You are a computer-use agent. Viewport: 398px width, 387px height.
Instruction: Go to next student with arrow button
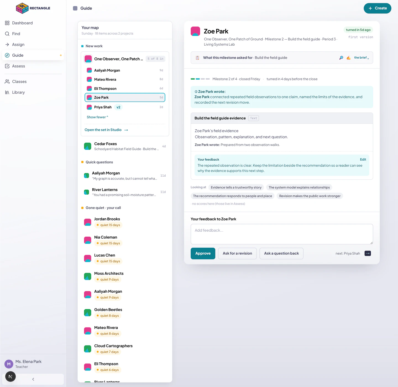pyautogui.click(x=368, y=253)
